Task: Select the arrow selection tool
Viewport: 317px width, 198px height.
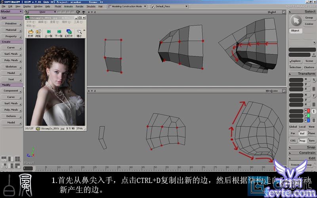Action: pos(295,20)
